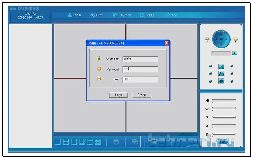253x158 pixels.
Task: Click round button right of zoom icon
Action: pyautogui.click(x=232, y=66)
